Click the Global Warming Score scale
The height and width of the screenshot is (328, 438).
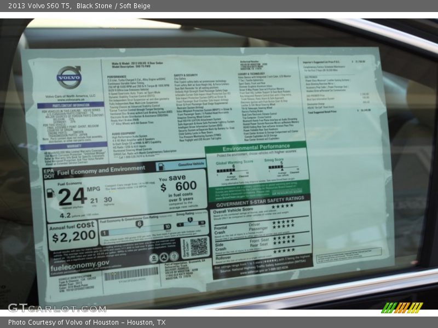[232, 171]
